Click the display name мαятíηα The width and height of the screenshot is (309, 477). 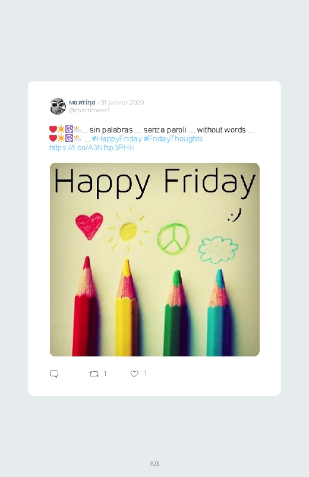point(82,102)
